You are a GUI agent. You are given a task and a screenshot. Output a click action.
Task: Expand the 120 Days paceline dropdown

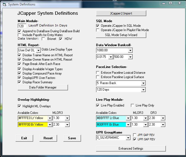(143, 90)
